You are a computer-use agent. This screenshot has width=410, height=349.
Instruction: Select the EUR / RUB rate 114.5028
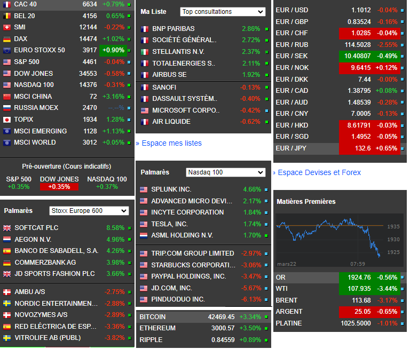pos(358,45)
